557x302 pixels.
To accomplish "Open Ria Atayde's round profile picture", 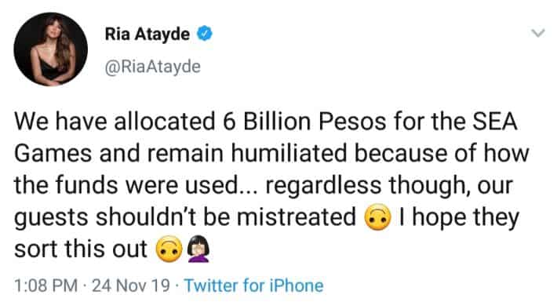I will (51, 49).
